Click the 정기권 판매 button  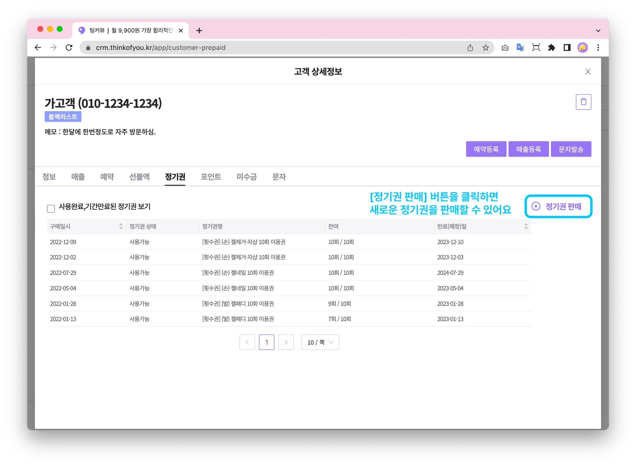(x=558, y=206)
